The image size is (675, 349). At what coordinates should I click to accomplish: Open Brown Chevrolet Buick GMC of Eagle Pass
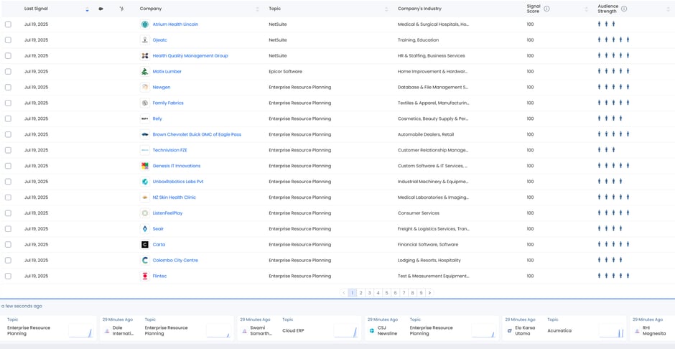coord(197,134)
